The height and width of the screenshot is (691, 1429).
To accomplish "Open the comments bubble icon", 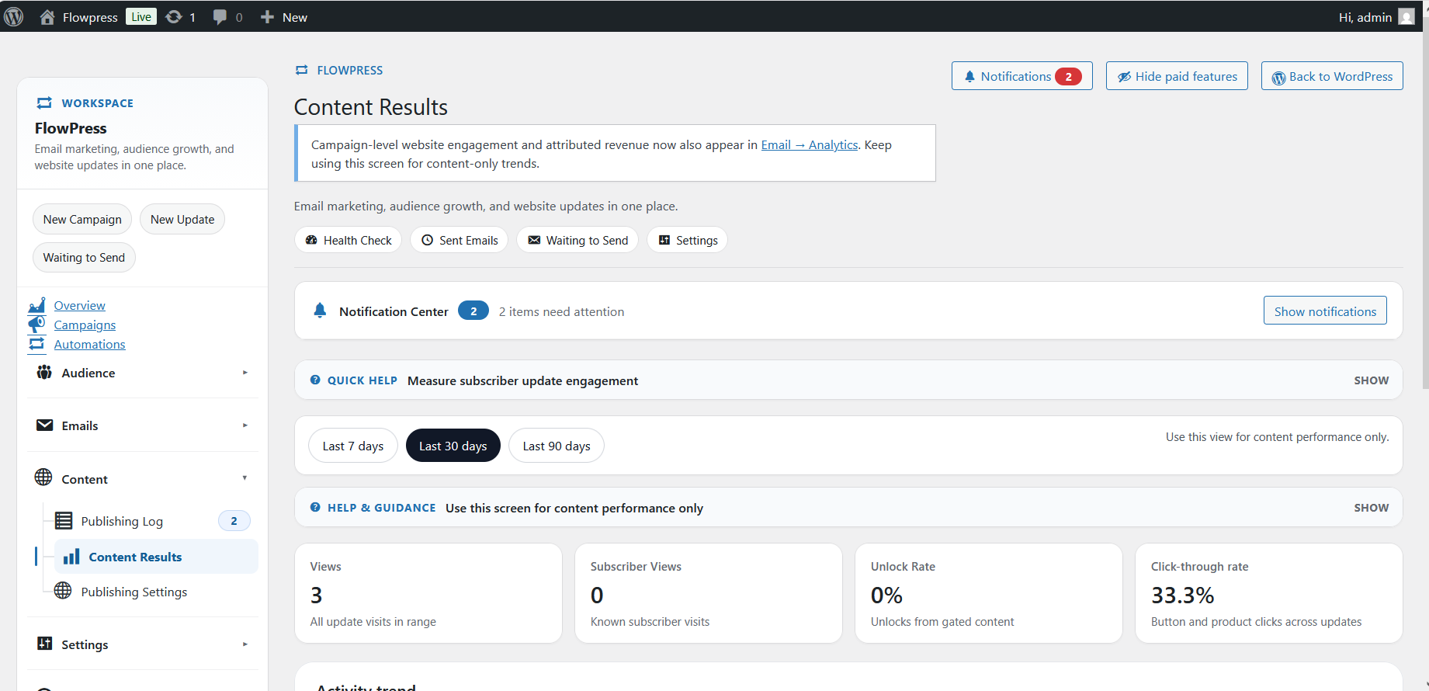I will coord(220,17).
